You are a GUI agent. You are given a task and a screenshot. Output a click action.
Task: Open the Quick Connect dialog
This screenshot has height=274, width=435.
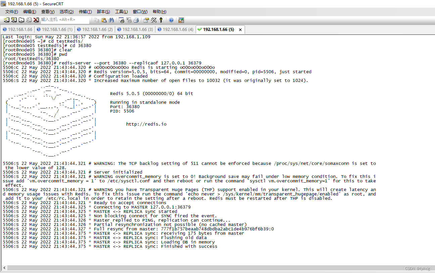14,20
